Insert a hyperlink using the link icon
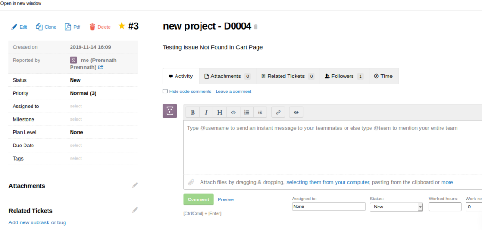 click(278, 112)
